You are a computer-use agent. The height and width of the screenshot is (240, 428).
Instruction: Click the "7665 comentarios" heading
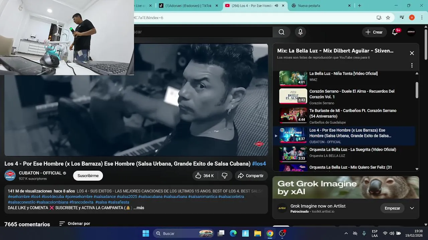pos(27,224)
